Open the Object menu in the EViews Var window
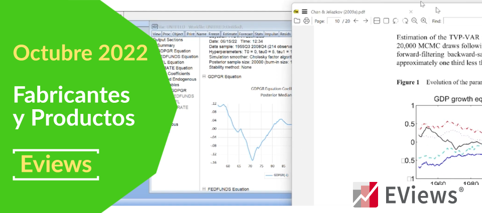The image size is (482, 213). 178,34
